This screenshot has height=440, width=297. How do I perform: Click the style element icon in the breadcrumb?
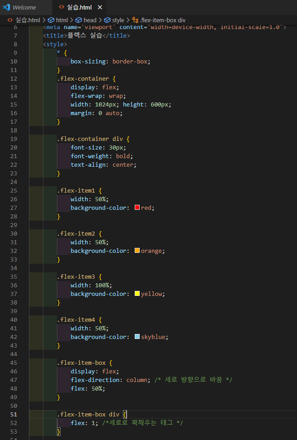(x=107, y=20)
